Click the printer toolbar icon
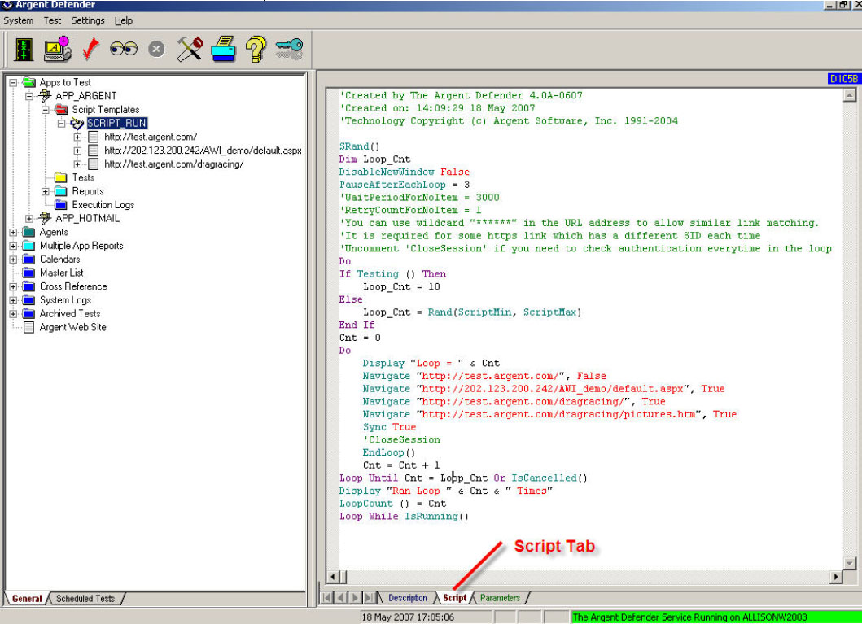Viewport: 862px width, 624px height. [223, 50]
